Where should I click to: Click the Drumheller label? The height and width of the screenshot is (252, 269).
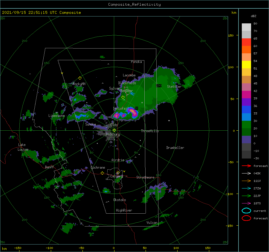click(175, 148)
